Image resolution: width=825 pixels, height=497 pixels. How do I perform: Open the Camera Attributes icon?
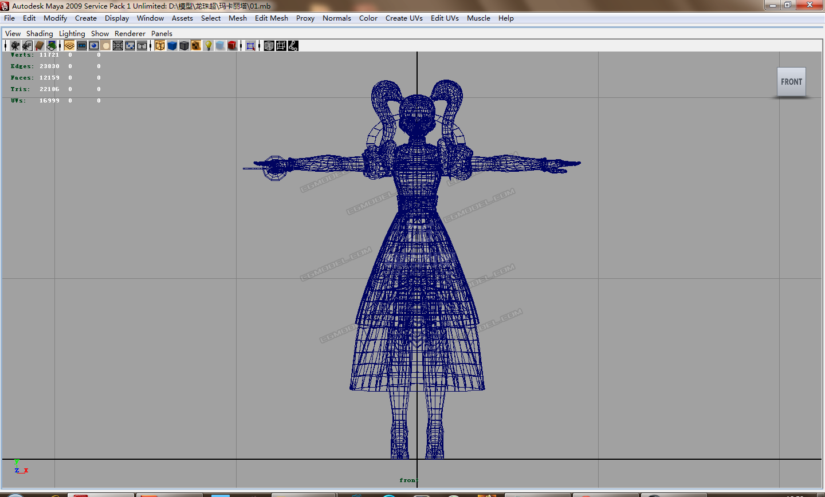click(x=27, y=45)
